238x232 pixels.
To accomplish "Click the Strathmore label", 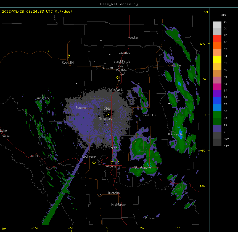I will click(x=142, y=168).
